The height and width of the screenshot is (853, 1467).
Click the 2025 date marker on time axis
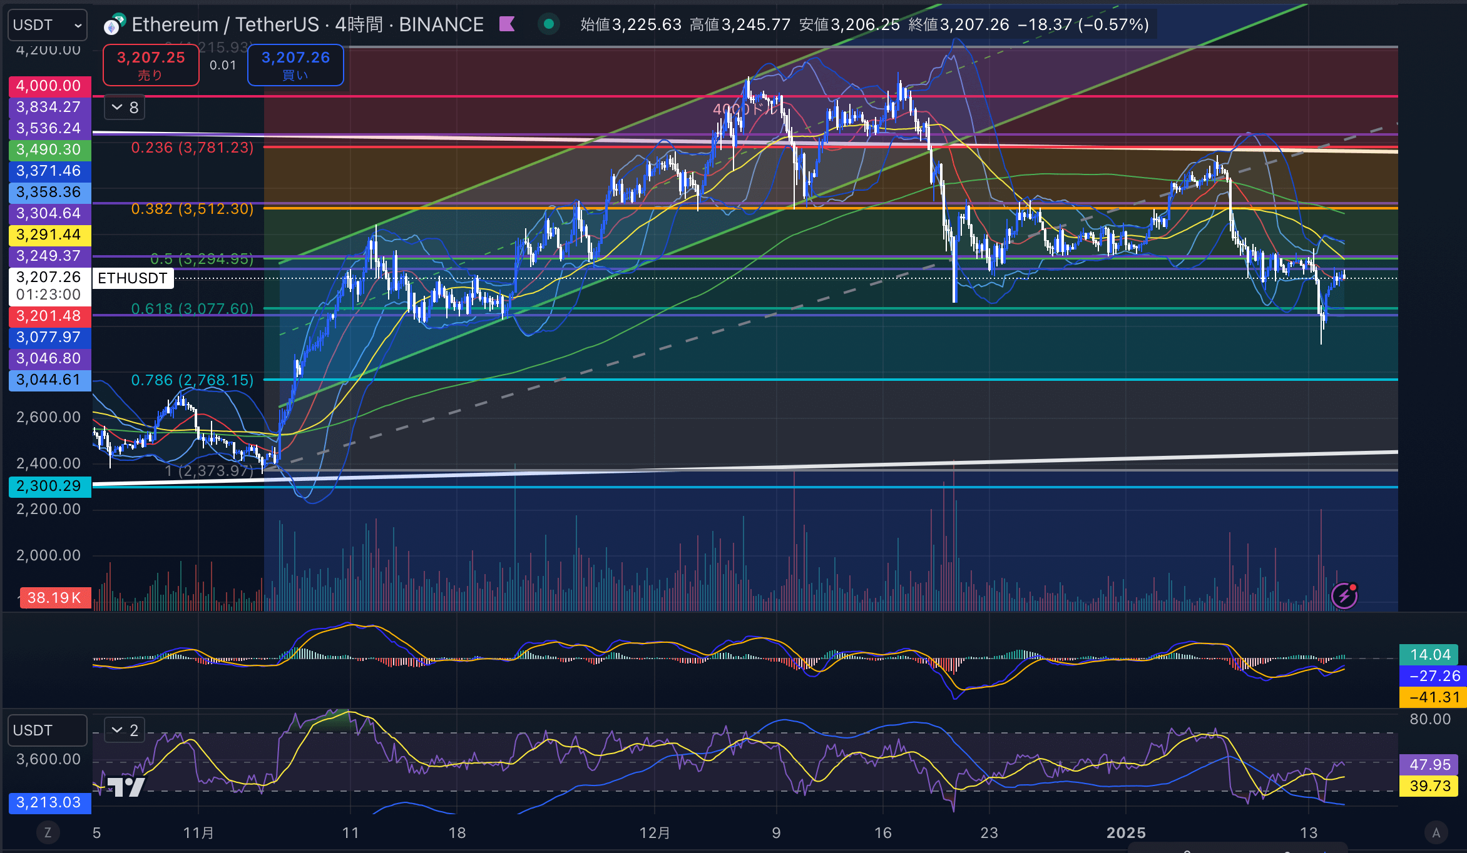pyautogui.click(x=1126, y=833)
